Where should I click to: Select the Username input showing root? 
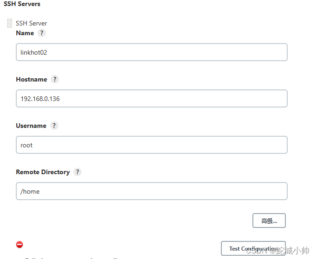click(x=152, y=145)
